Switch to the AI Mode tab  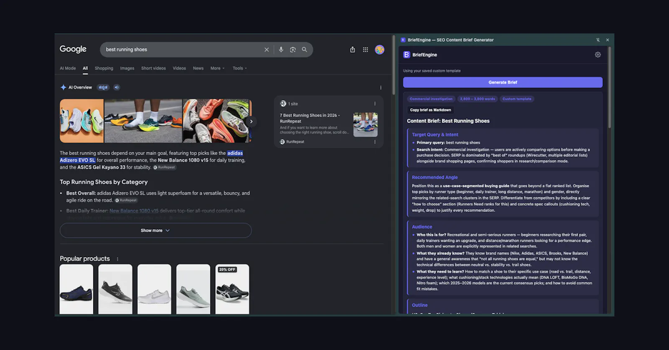click(x=68, y=68)
